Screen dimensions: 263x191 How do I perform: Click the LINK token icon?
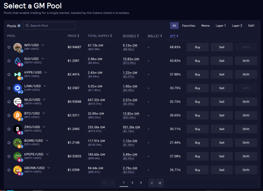[17, 88]
